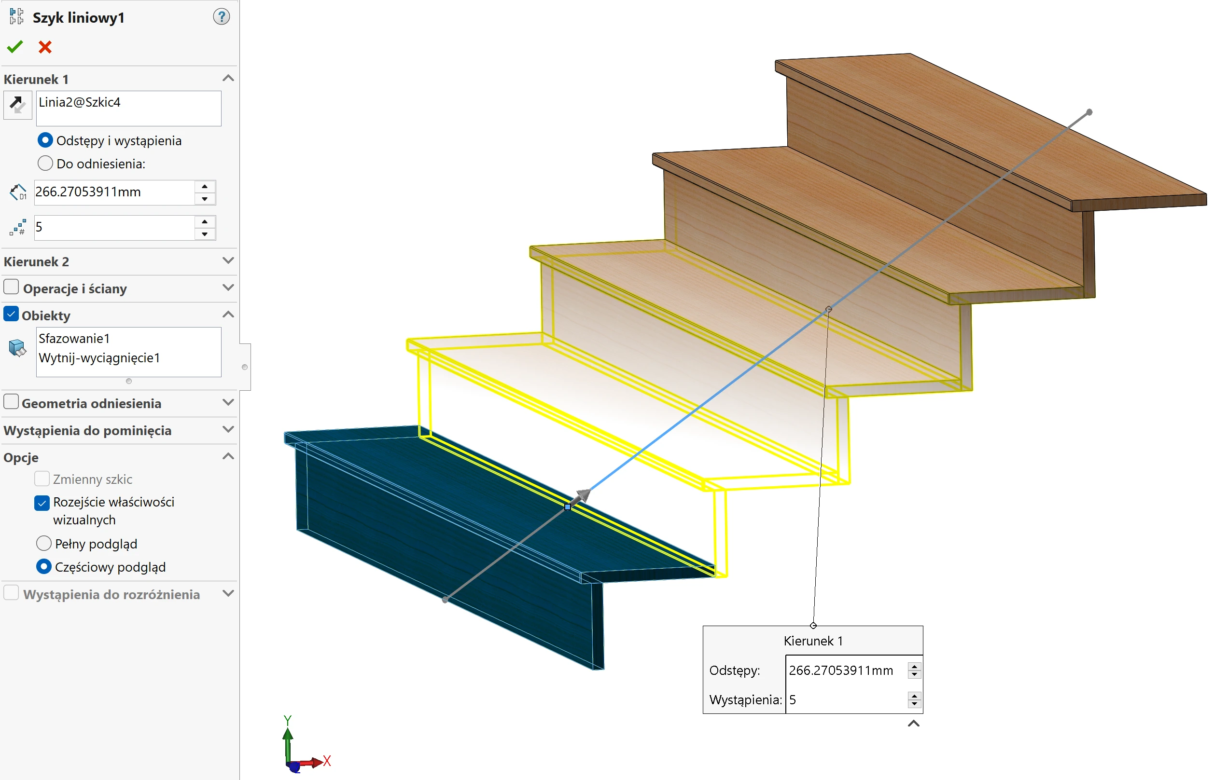Select Odstępy i wystąpienia radio button
1227x780 pixels.
coord(45,140)
